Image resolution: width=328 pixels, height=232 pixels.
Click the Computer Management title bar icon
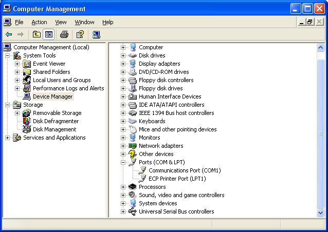click(x=7, y=9)
